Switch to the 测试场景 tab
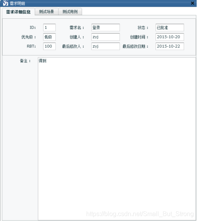 click(47, 12)
